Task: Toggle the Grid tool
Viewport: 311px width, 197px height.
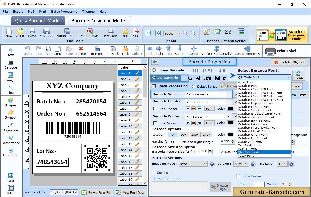Action: [11, 178]
